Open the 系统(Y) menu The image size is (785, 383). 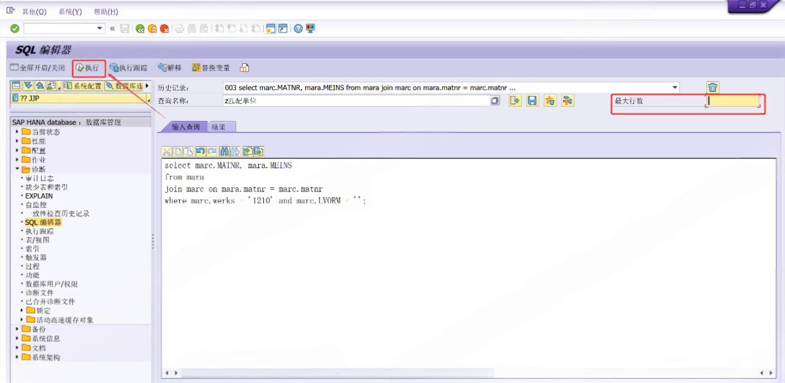point(70,12)
